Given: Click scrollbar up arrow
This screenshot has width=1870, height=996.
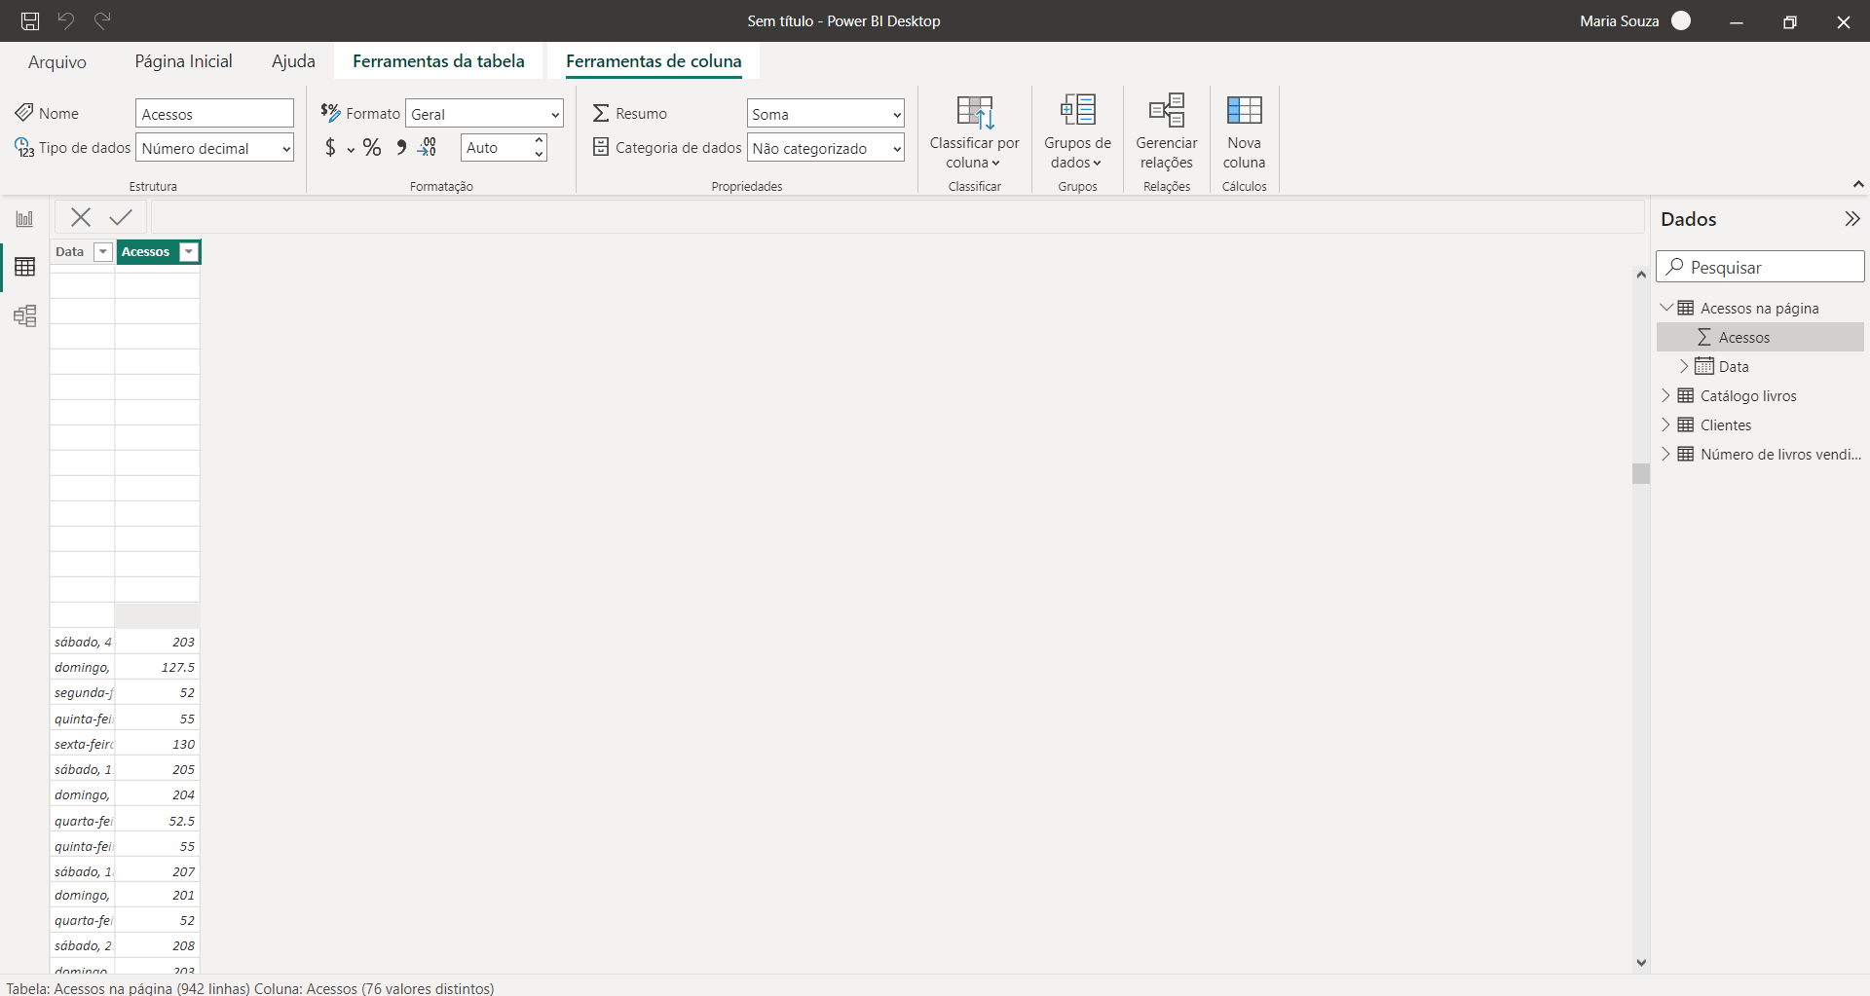Looking at the screenshot, I should point(1641,275).
